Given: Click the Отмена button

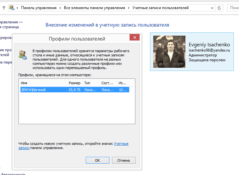Looking at the screenshot, I should click(124, 160).
